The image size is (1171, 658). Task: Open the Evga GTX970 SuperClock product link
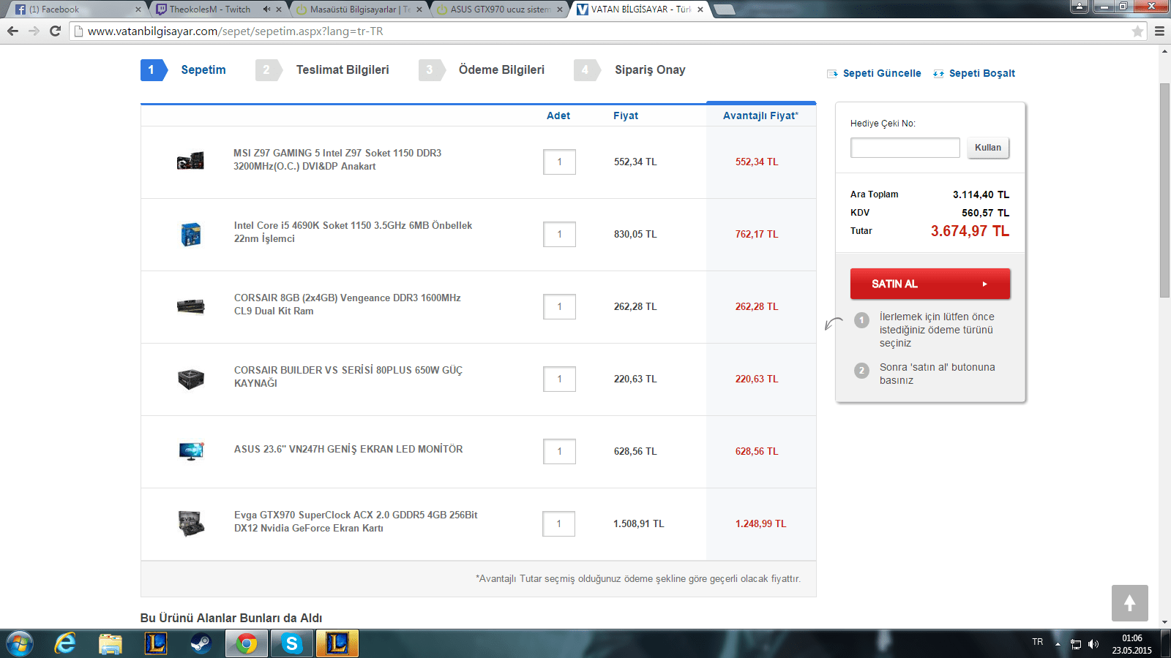[x=356, y=522]
